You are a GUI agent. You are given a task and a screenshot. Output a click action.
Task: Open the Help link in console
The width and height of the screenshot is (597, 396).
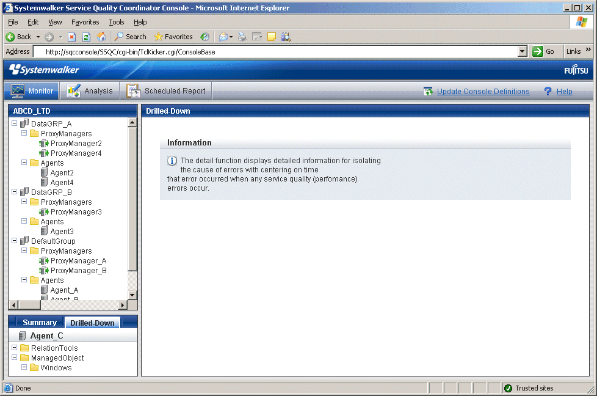pyautogui.click(x=564, y=92)
